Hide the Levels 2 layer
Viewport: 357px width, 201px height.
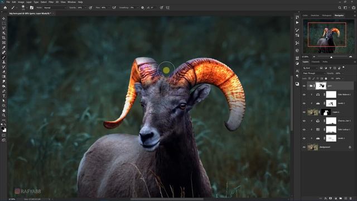click(304, 103)
